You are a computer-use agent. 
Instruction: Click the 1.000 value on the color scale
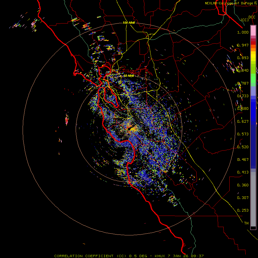[x=243, y=32]
